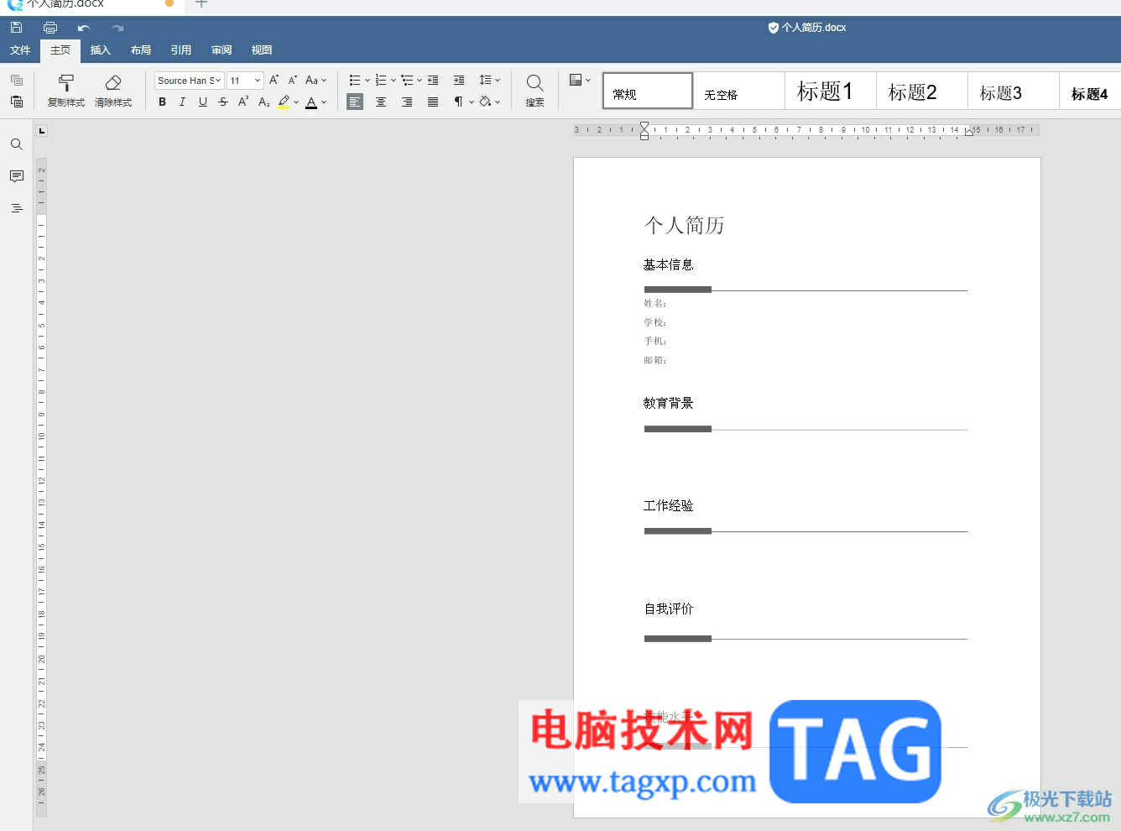
Task: Open the comments panel in left sidebar
Action: 17,176
